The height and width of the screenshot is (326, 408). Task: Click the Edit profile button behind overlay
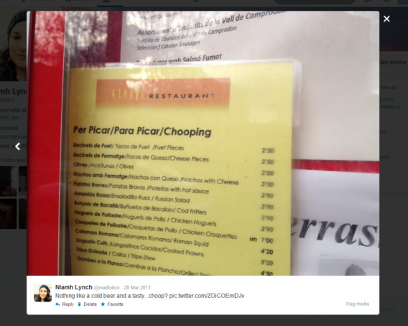click(394, 63)
